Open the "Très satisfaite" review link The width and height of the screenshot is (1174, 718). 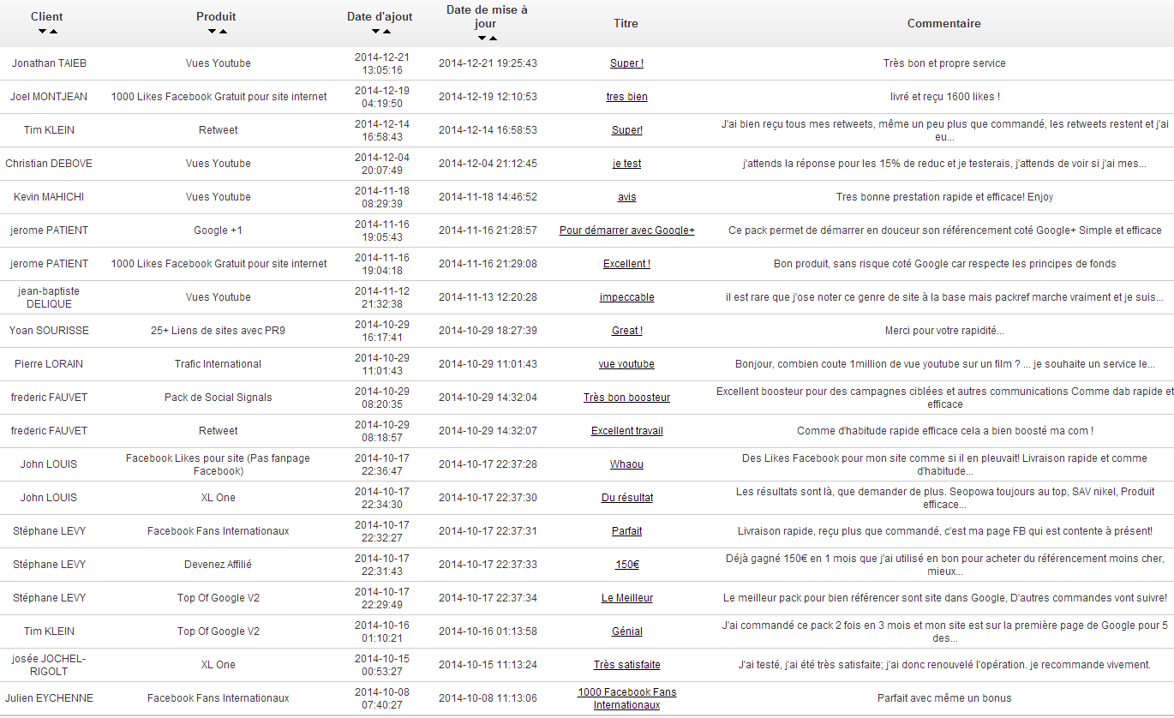[626, 665]
